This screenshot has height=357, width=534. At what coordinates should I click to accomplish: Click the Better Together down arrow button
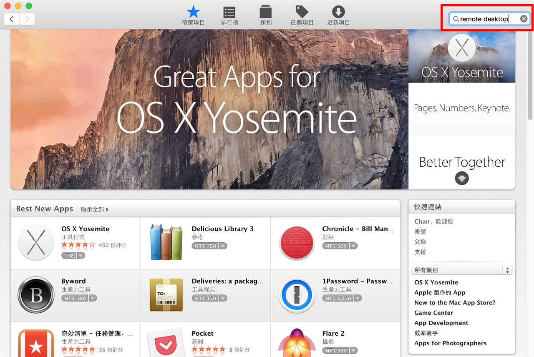click(462, 178)
